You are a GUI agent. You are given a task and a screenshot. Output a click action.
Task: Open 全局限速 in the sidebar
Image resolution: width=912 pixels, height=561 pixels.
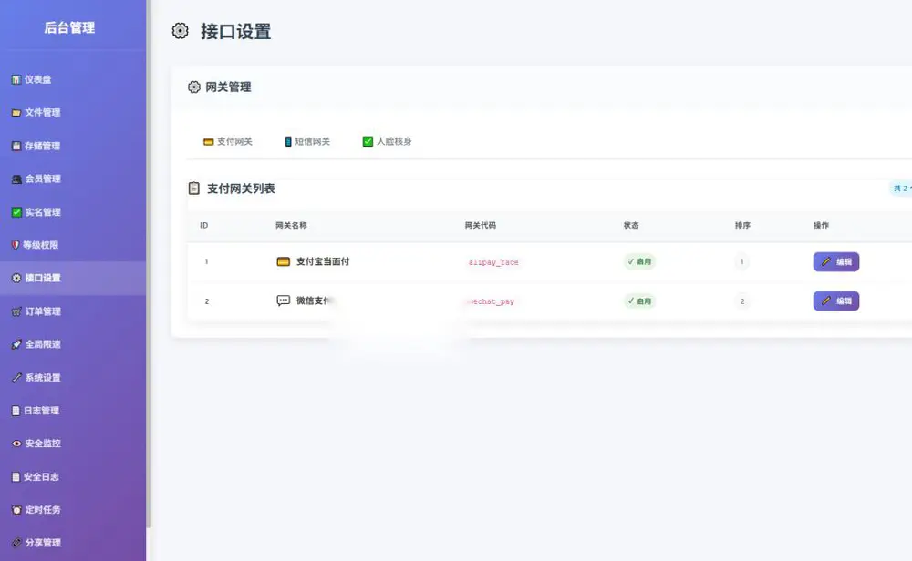(x=73, y=344)
